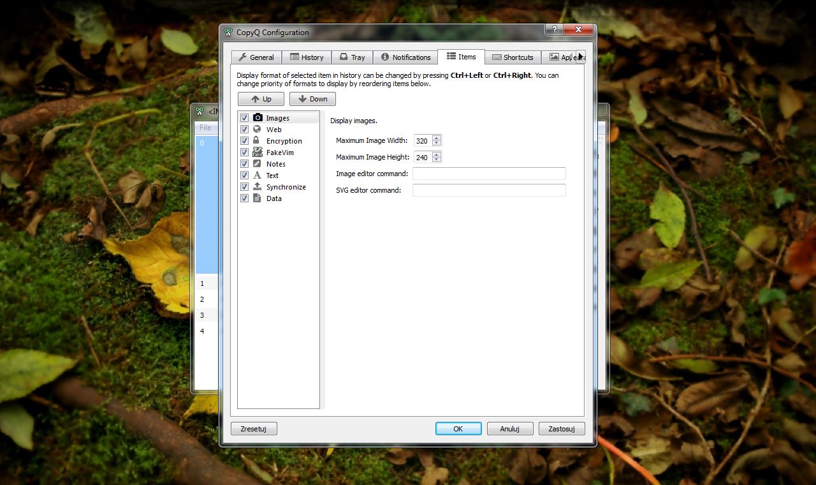Move selected item Down
Image resolution: width=816 pixels, height=485 pixels.
[312, 99]
